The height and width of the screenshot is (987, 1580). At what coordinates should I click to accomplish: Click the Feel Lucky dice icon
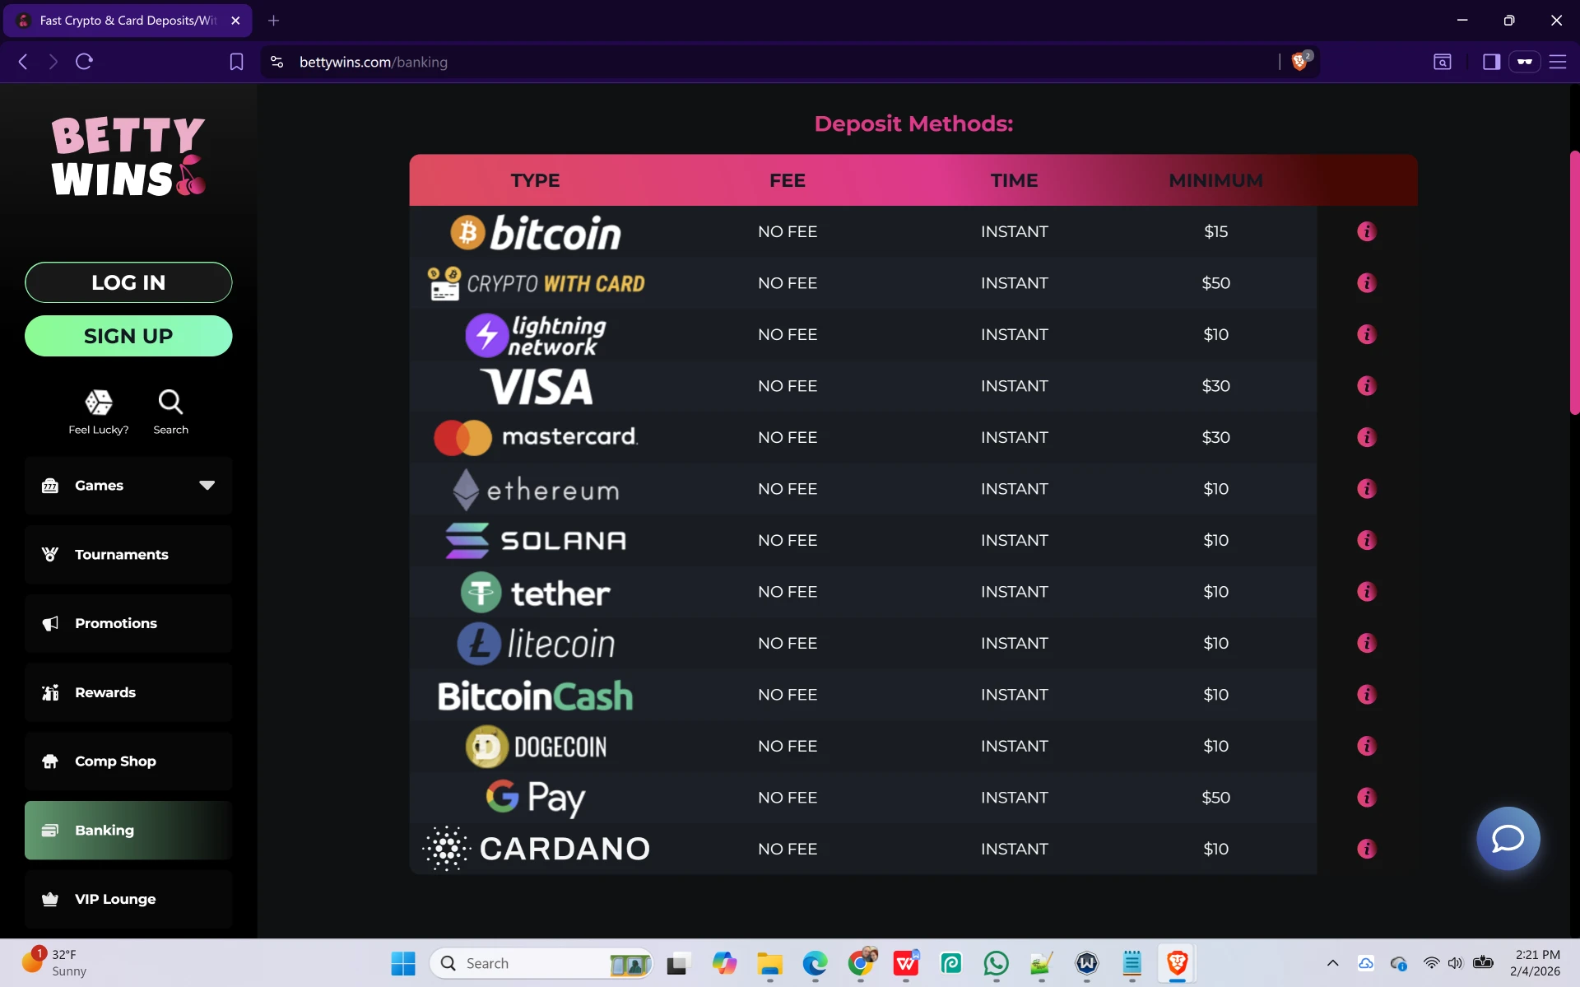point(99,403)
